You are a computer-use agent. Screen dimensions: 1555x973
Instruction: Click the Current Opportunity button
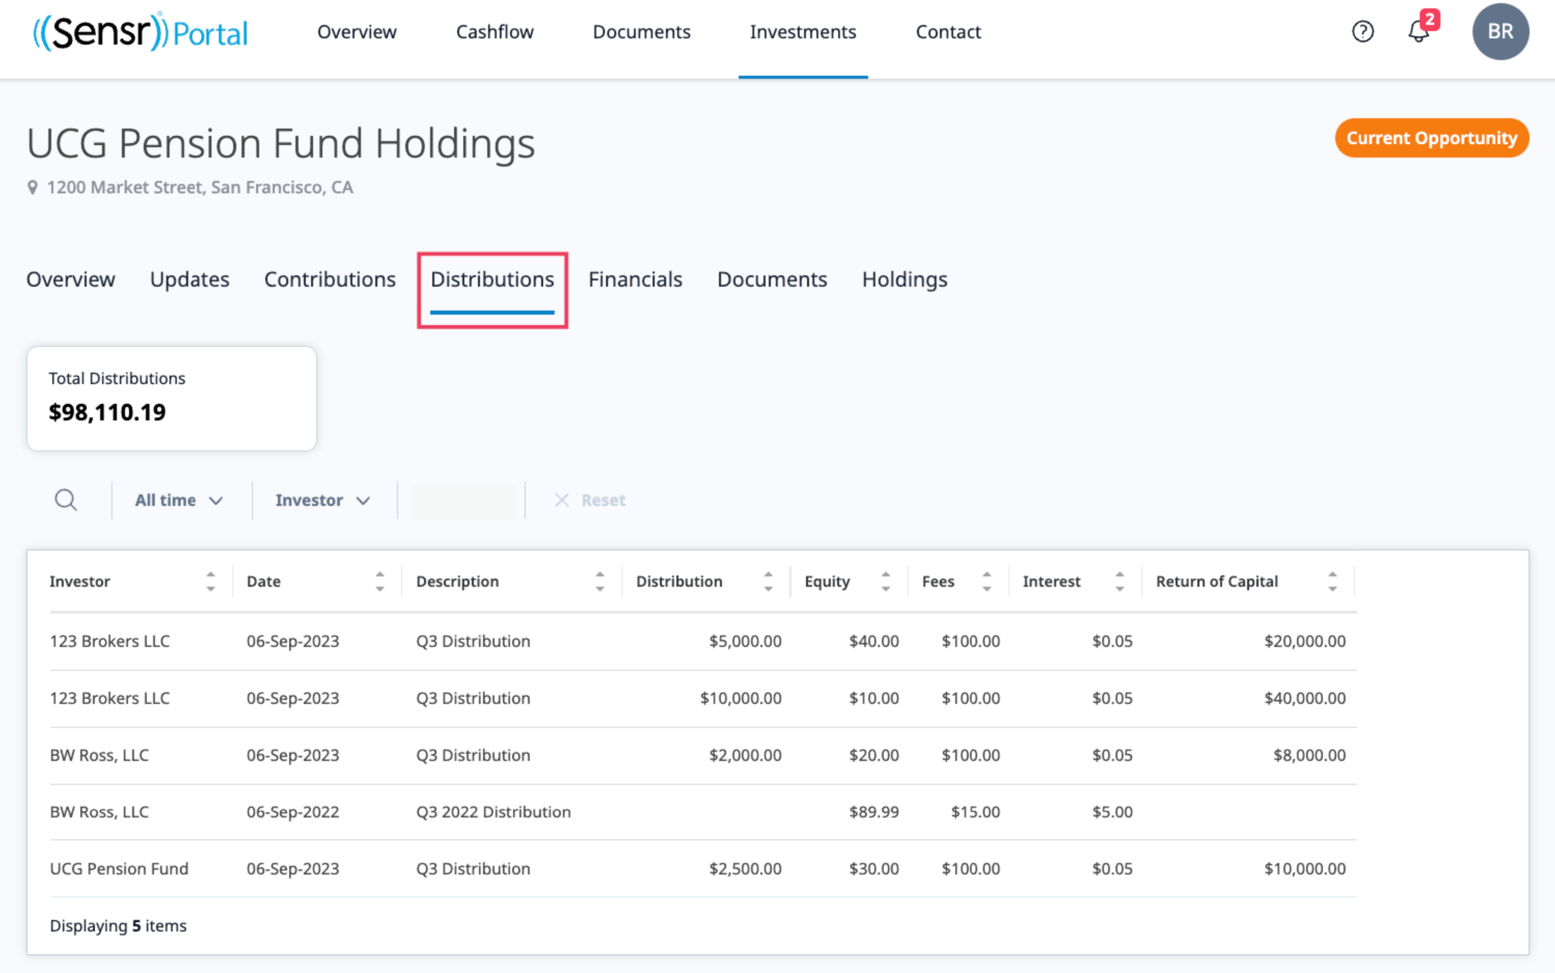point(1431,138)
